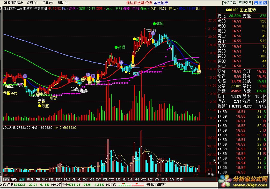Click the 日线 period selector
Screen dimensions: 270x189
click(x=211, y=175)
